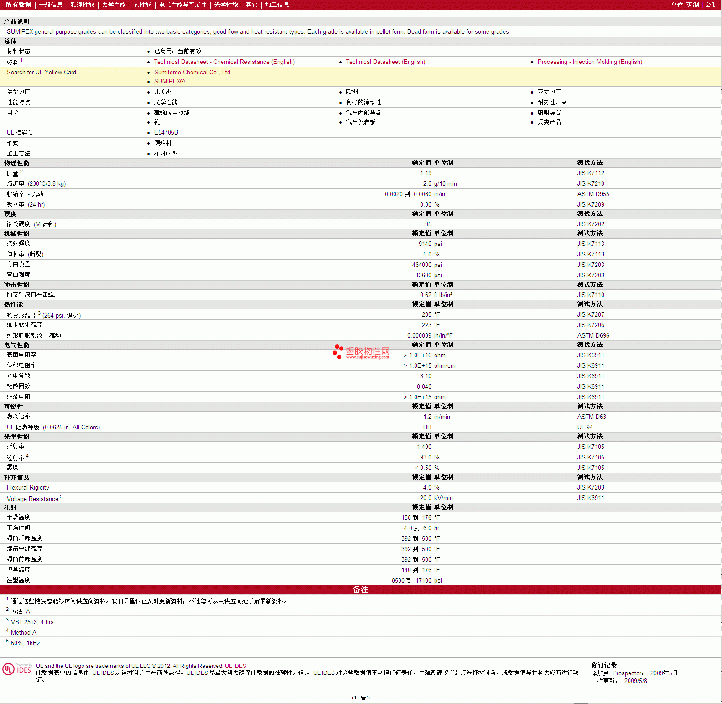Click the 抗张强度 value 9140
The height and width of the screenshot is (704, 722).
tap(425, 244)
